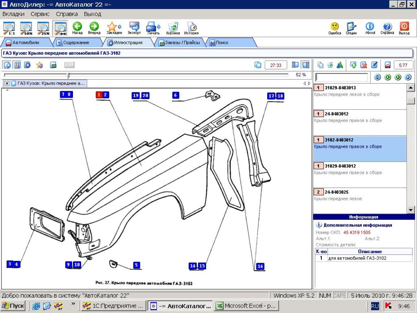Viewport: 417px width, 313px height.
Task: Switch to the Иллюстрация tab
Action: point(128,42)
